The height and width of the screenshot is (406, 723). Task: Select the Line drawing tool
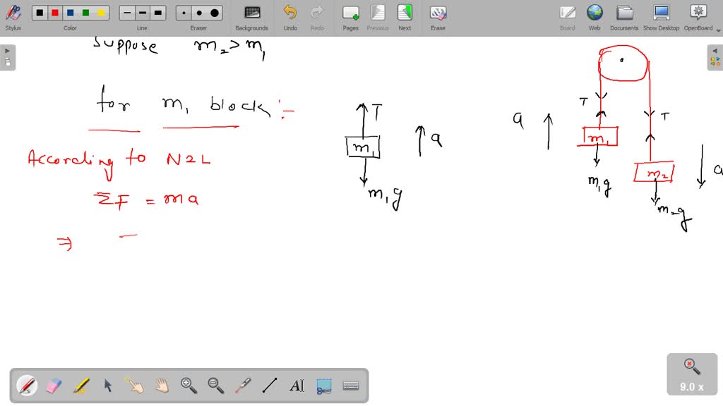click(269, 386)
